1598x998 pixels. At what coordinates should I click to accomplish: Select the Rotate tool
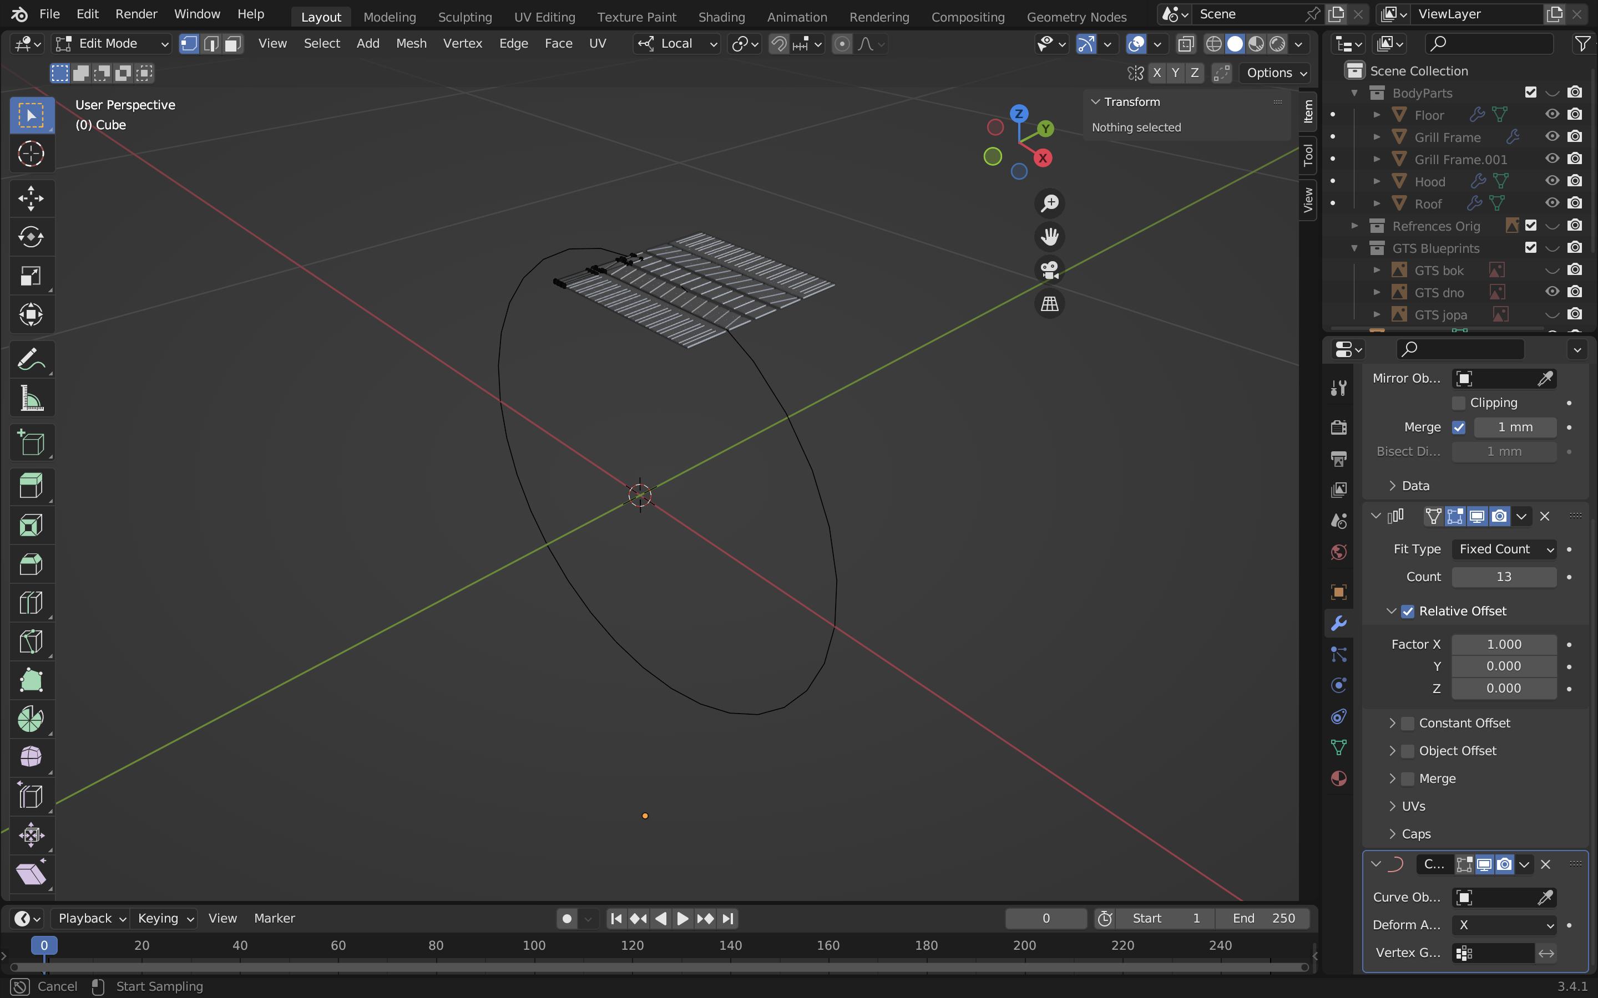pyautogui.click(x=31, y=237)
